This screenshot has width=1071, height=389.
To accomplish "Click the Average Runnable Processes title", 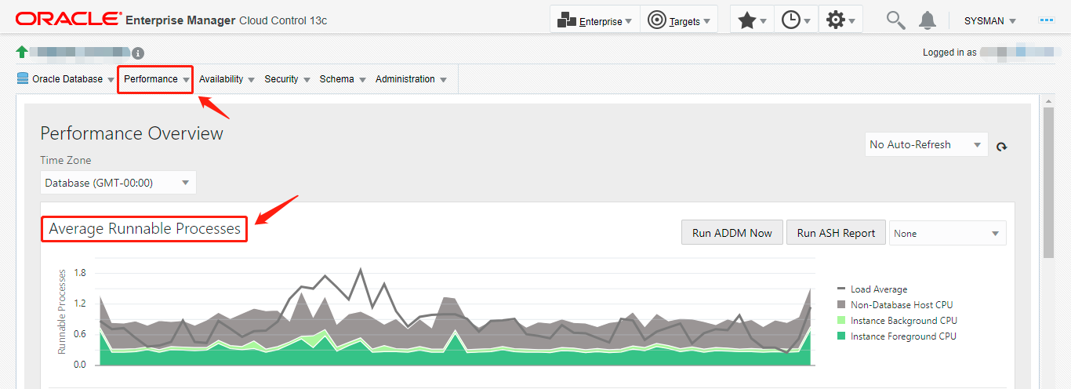I will point(144,229).
